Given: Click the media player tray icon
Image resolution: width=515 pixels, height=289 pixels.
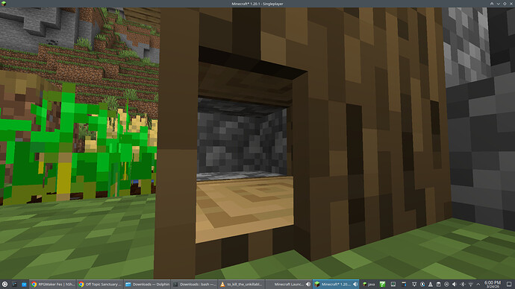Looking at the screenshot, I should (446, 284).
